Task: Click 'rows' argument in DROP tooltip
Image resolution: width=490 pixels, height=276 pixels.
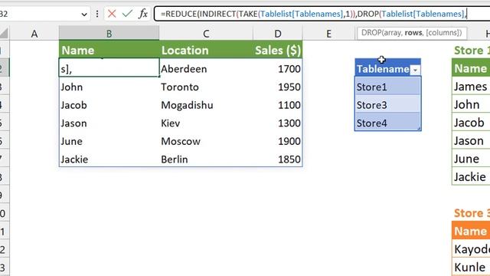Action: pos(413,33)
